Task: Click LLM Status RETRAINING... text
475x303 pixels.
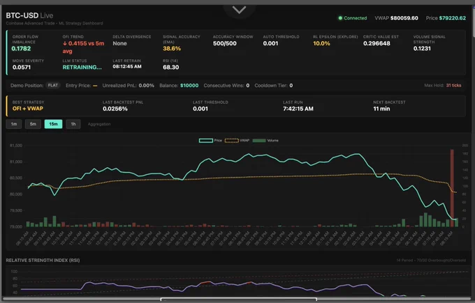Action: click(82, 68)
